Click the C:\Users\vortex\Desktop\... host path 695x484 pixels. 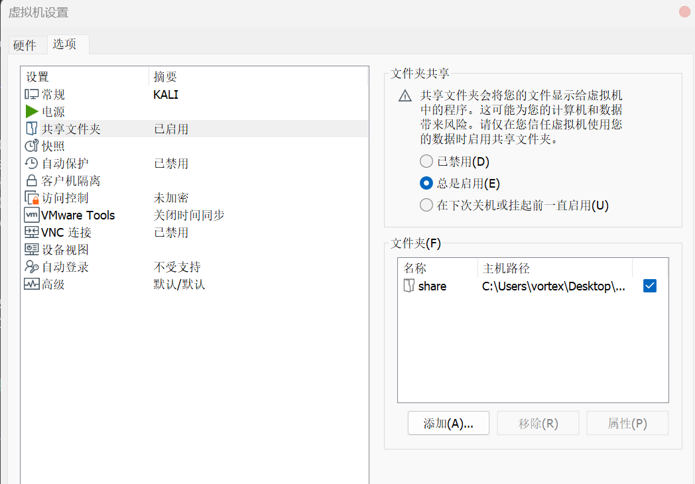coord(554,286)
